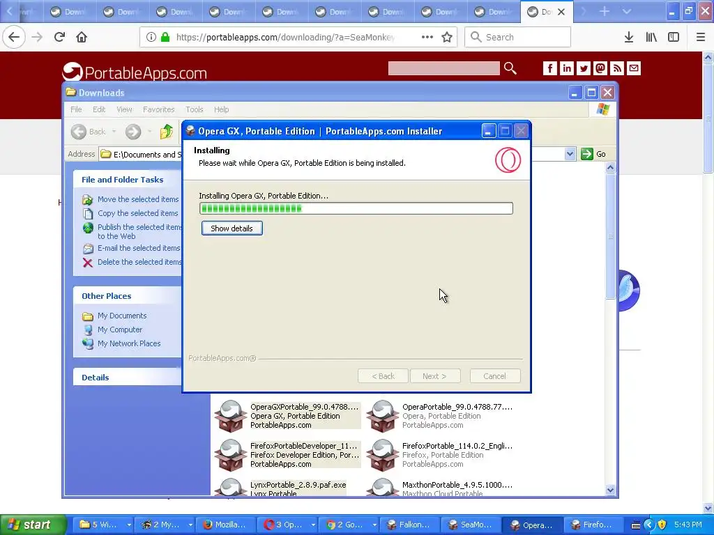Click Delete the selected items link
This screenshot has width=714, height=535.
[x=139, y=262]
